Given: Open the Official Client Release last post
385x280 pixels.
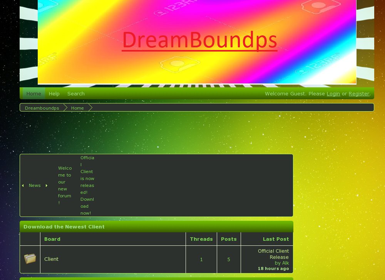Looking at the screenshot, I should (274, 254).
